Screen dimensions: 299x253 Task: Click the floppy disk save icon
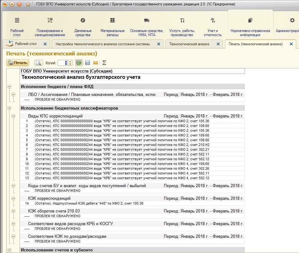88,63
